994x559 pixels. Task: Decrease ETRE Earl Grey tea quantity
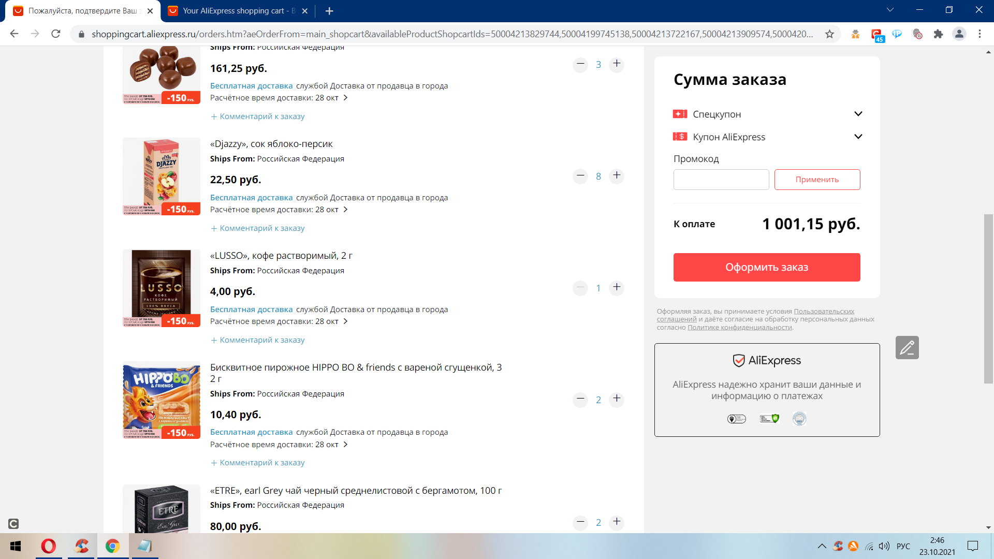580,522
